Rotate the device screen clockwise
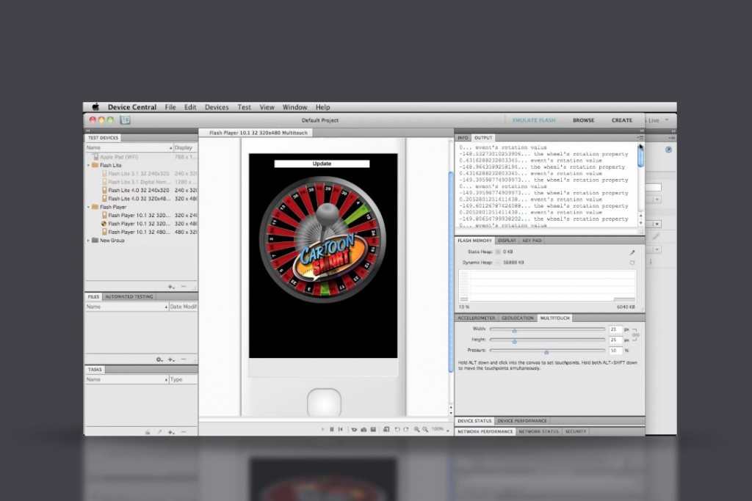The width and height of the screenshot is (752, 501). 406,429
